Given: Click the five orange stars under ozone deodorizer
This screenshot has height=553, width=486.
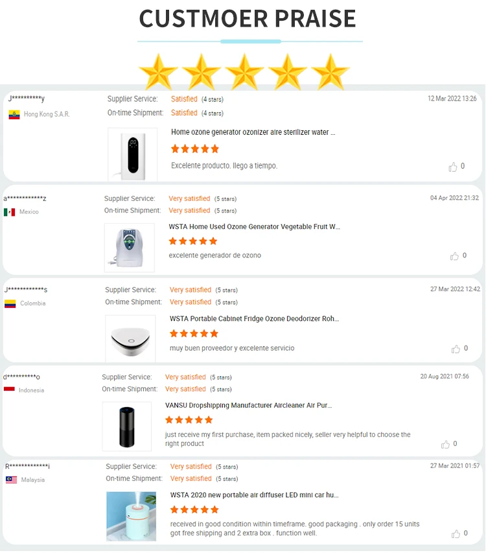Looking at the screenshot, I should pyautogui.click(x=194, y=334).
